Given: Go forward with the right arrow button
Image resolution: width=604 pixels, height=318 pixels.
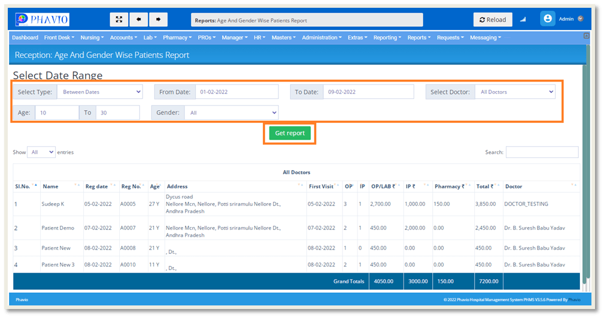Looking at the screenshot, I should point(158,19).
